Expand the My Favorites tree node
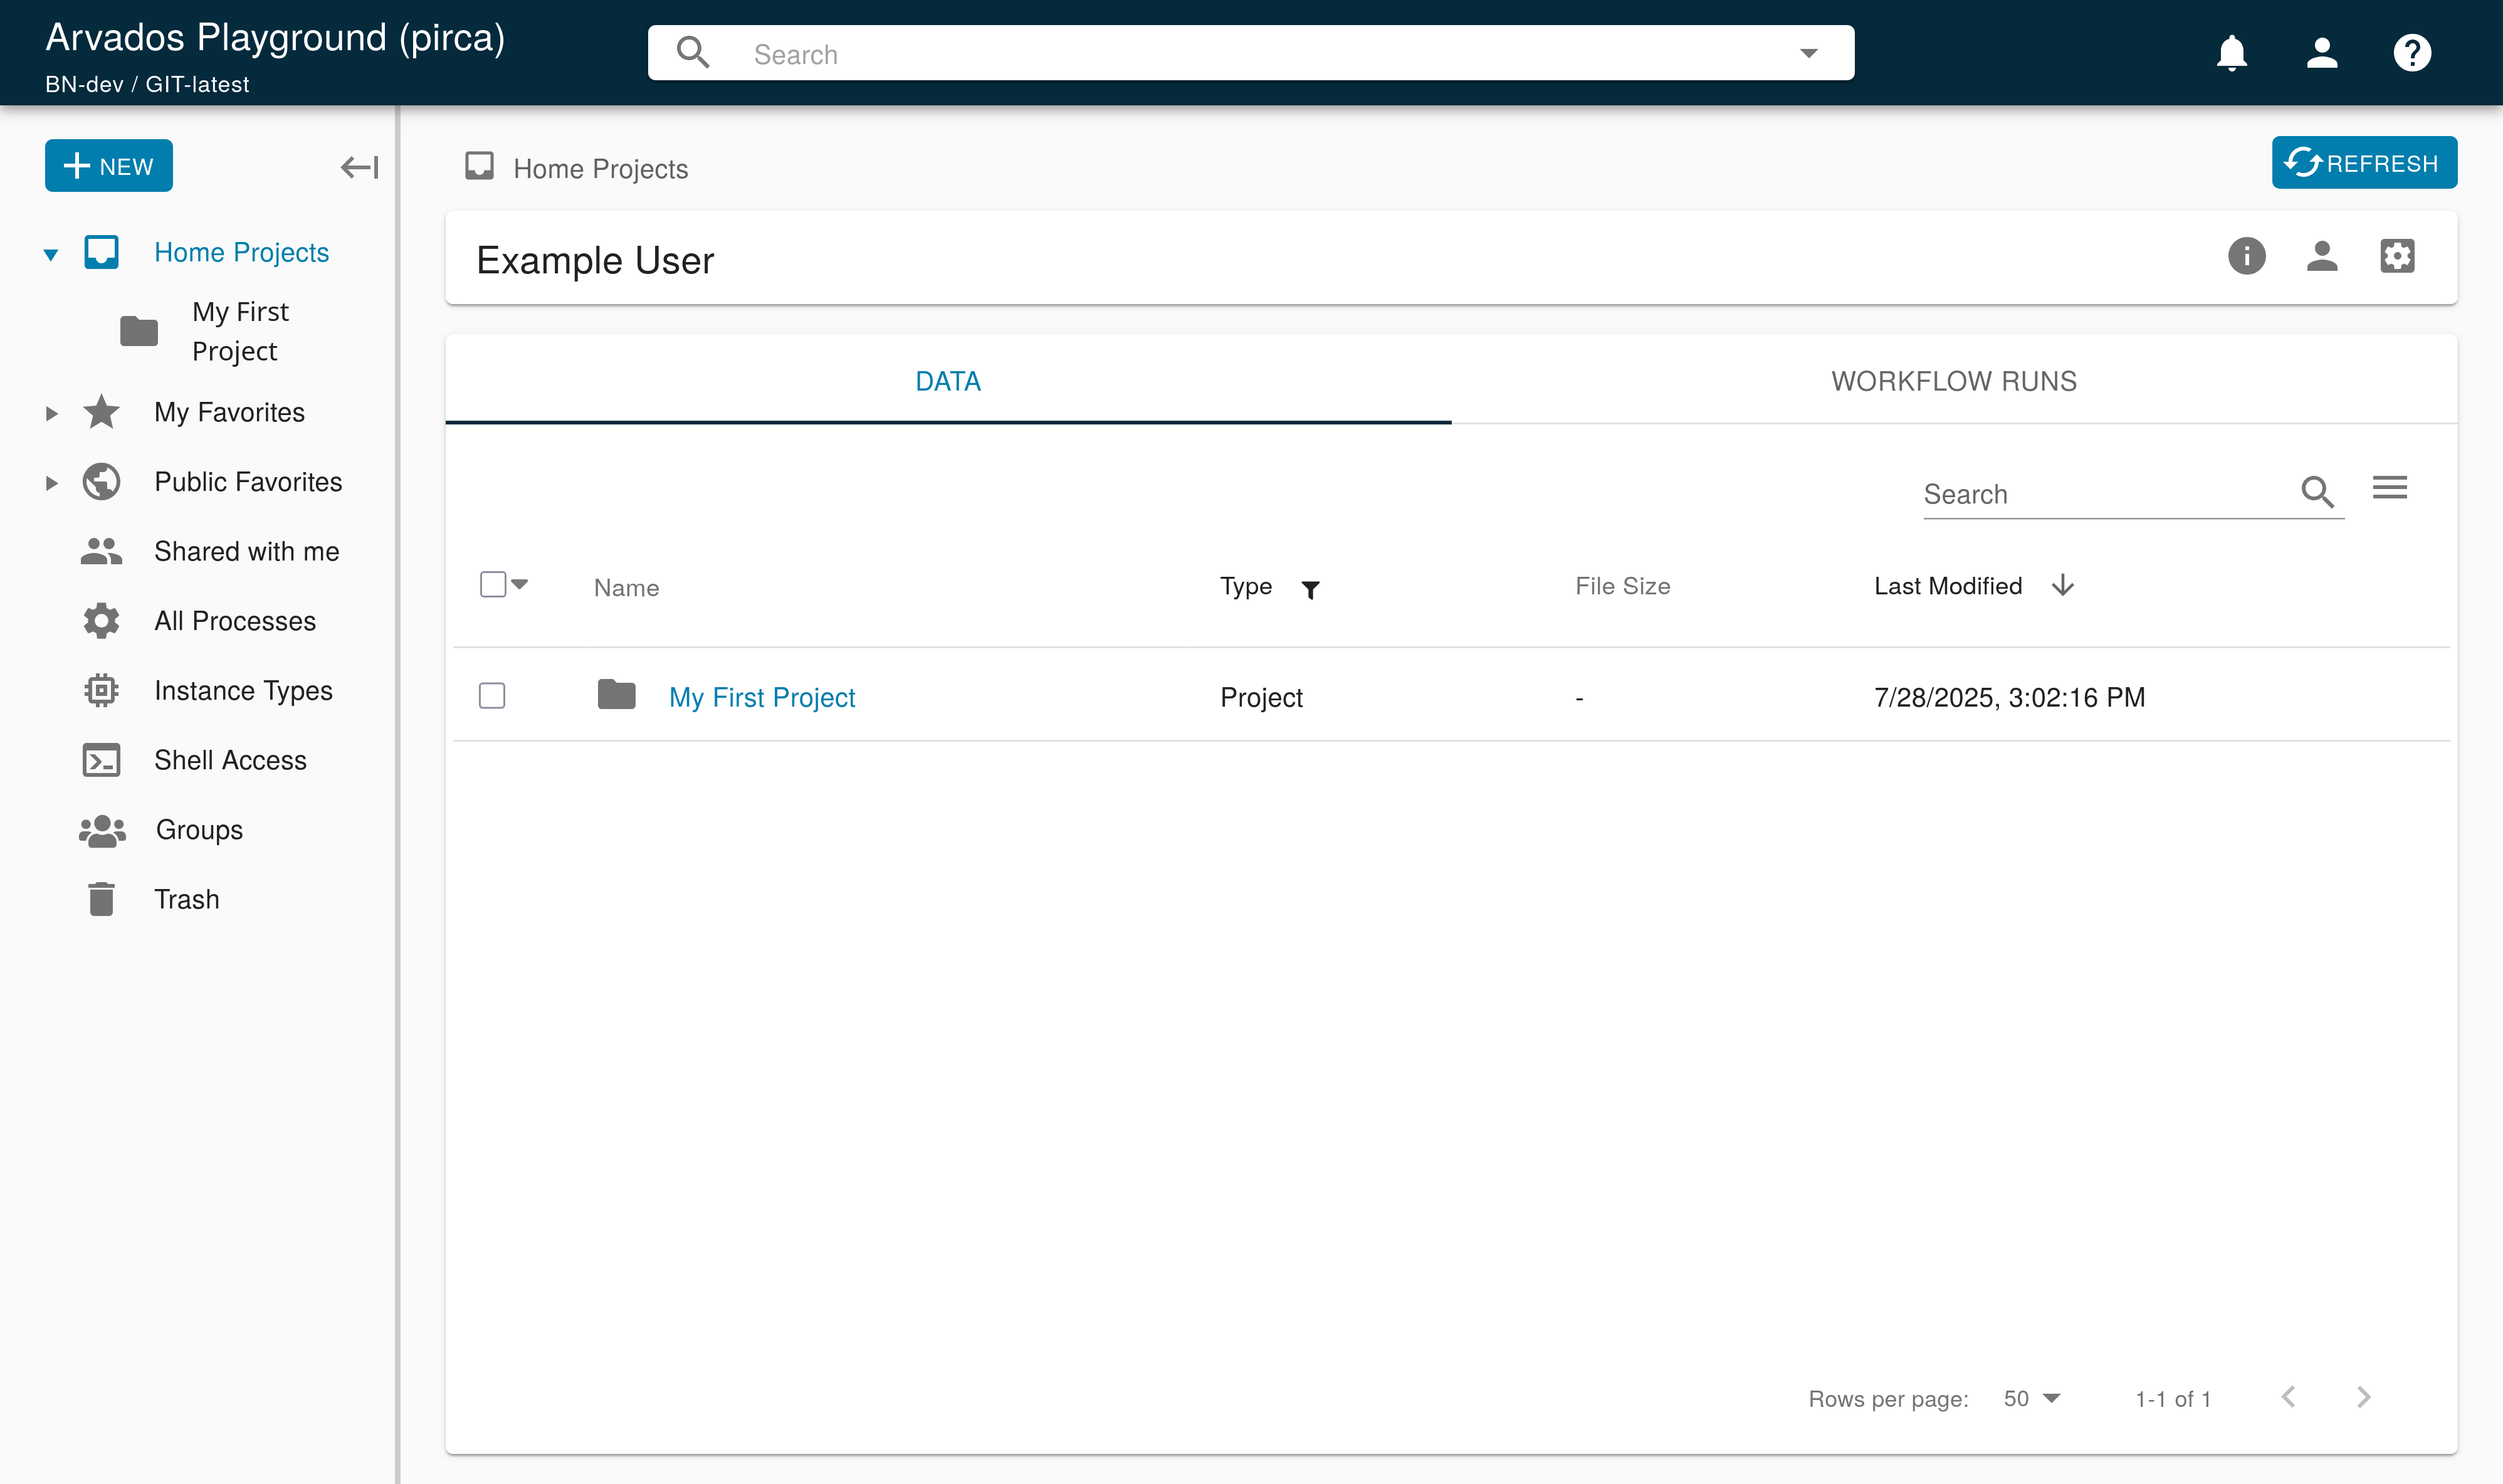The image size is (2503, 1484). pyautogui.click(x=52, y=413)
